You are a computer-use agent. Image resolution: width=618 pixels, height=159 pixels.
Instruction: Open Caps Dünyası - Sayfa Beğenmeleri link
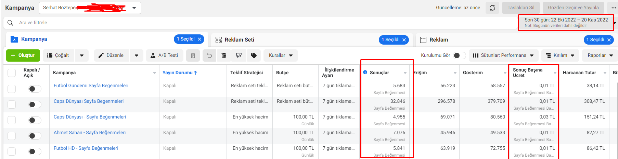[x=90, y=117]
